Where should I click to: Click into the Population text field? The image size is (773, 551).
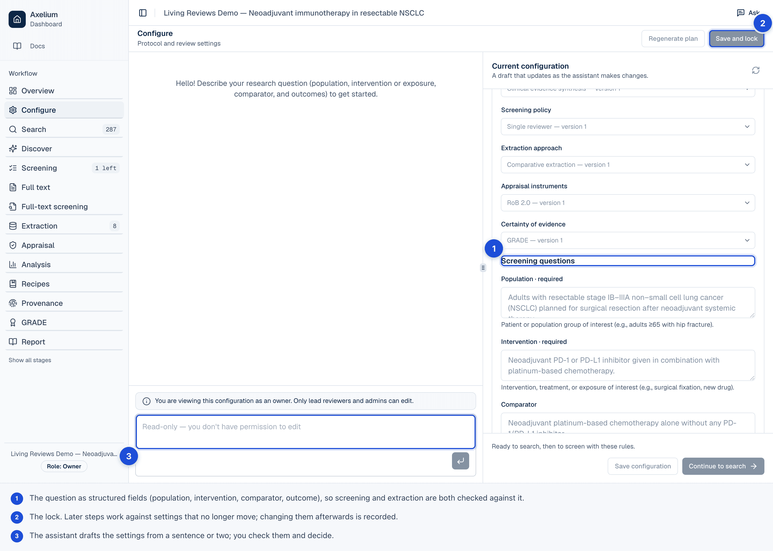click(628, 303)
